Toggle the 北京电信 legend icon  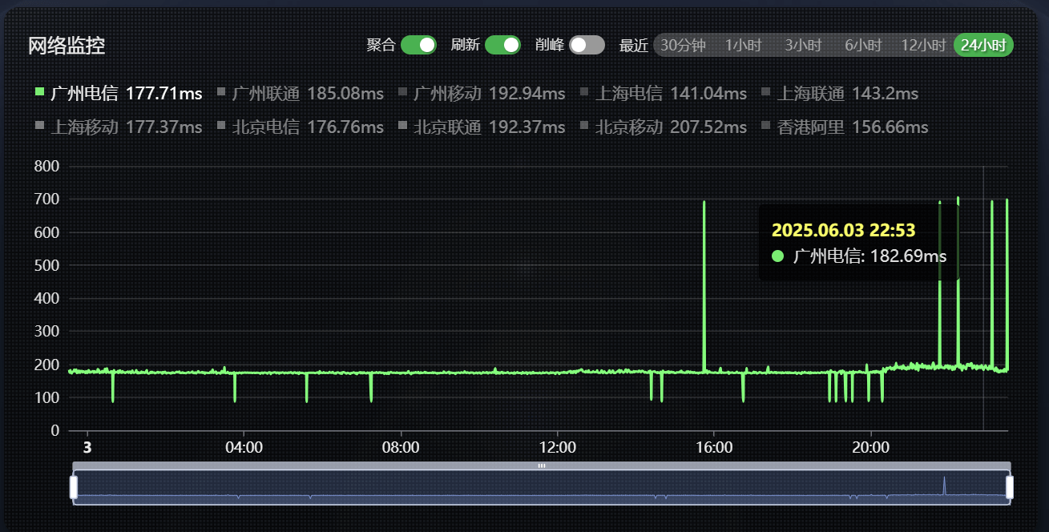pos(222,126)
